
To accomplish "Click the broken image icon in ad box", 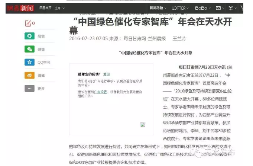I will pos(143,125).
